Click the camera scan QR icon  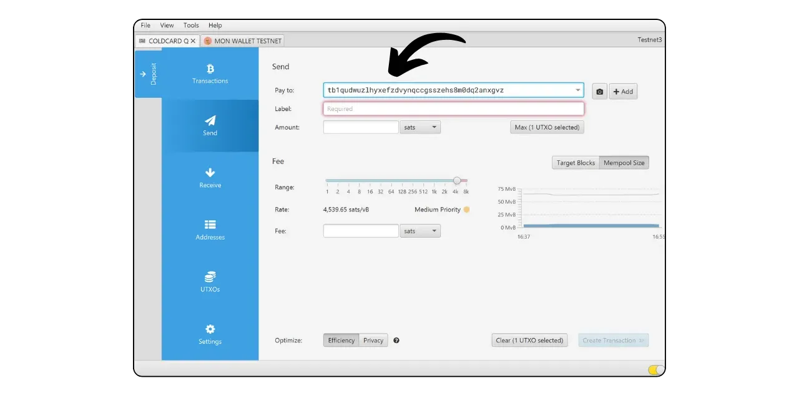(599, 92)
